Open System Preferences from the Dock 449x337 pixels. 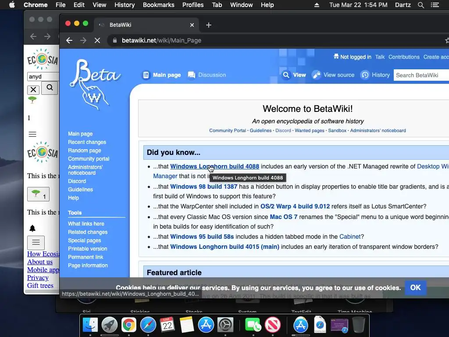click(225, 325)
